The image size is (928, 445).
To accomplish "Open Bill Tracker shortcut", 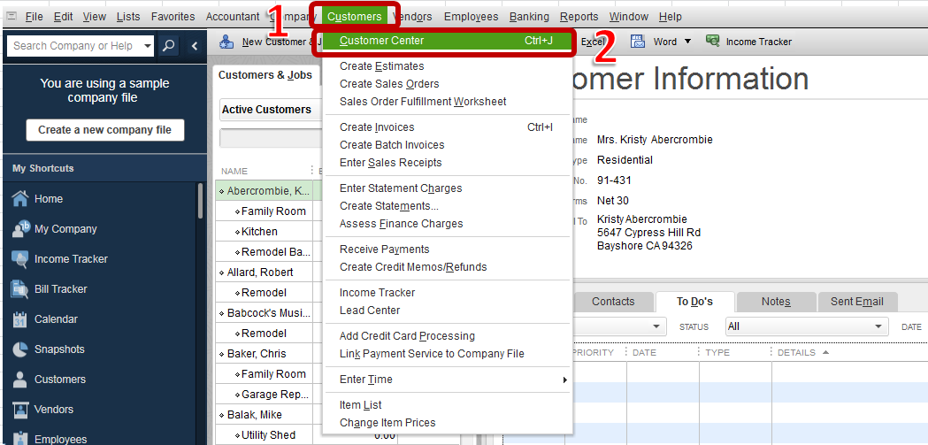I will click(60, 289).
